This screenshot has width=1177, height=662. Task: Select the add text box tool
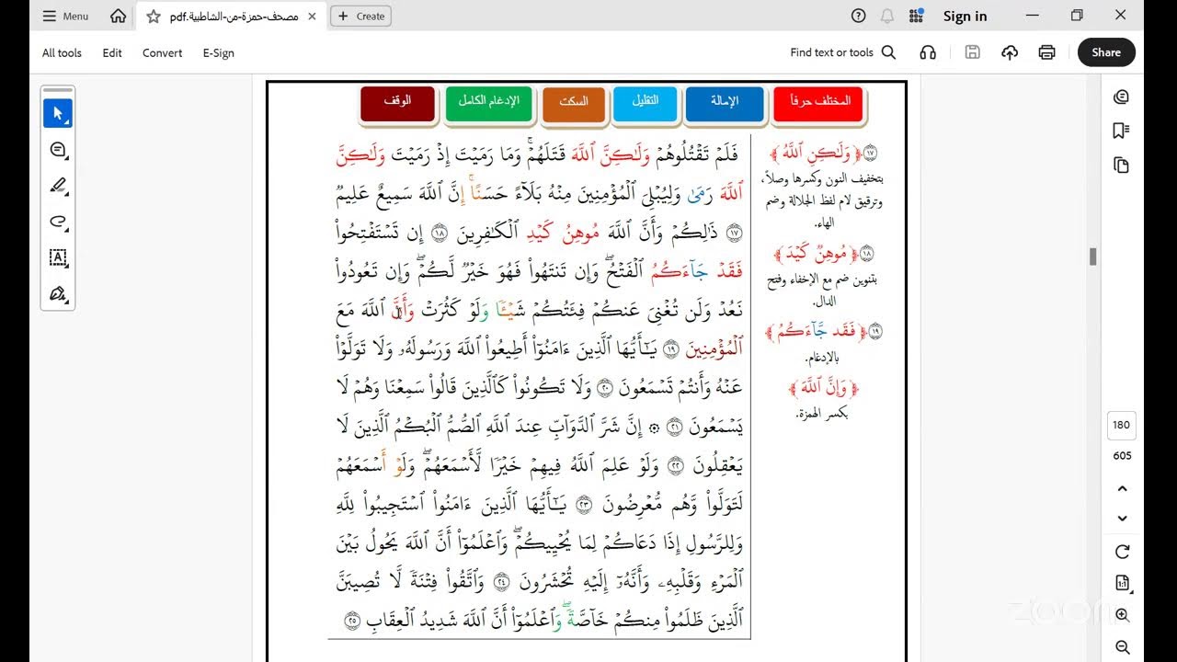coord(58,258)
